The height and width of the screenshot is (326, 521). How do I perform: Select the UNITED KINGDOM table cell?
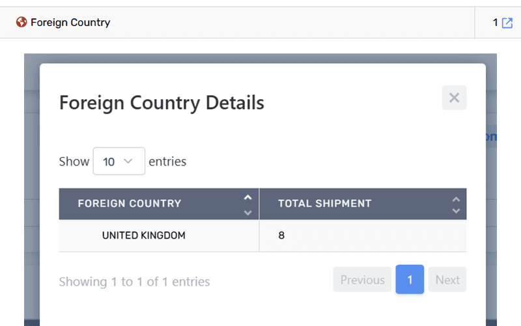(x=144, y=235)
